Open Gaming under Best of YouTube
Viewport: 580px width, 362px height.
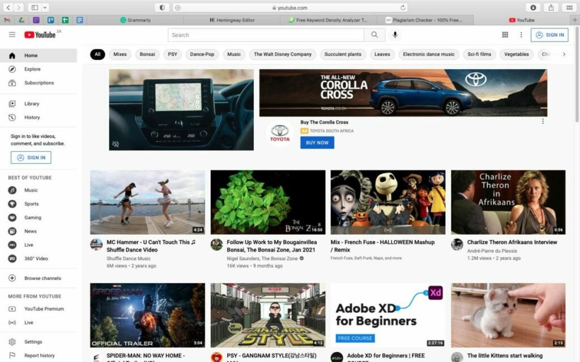(39, 218)
